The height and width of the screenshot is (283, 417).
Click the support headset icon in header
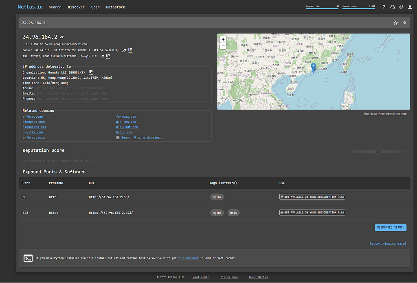pyautogui.click(x=393, y=7)
